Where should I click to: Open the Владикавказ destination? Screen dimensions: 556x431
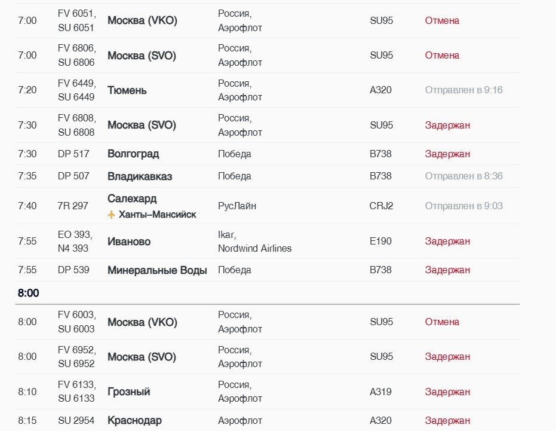[140, 176]
